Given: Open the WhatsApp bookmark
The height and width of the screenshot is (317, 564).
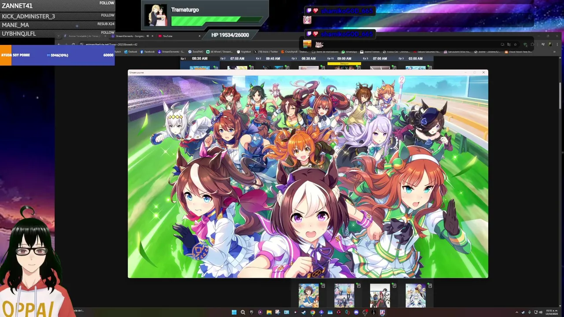Looking at the screenshot, I should coord(349,52).
